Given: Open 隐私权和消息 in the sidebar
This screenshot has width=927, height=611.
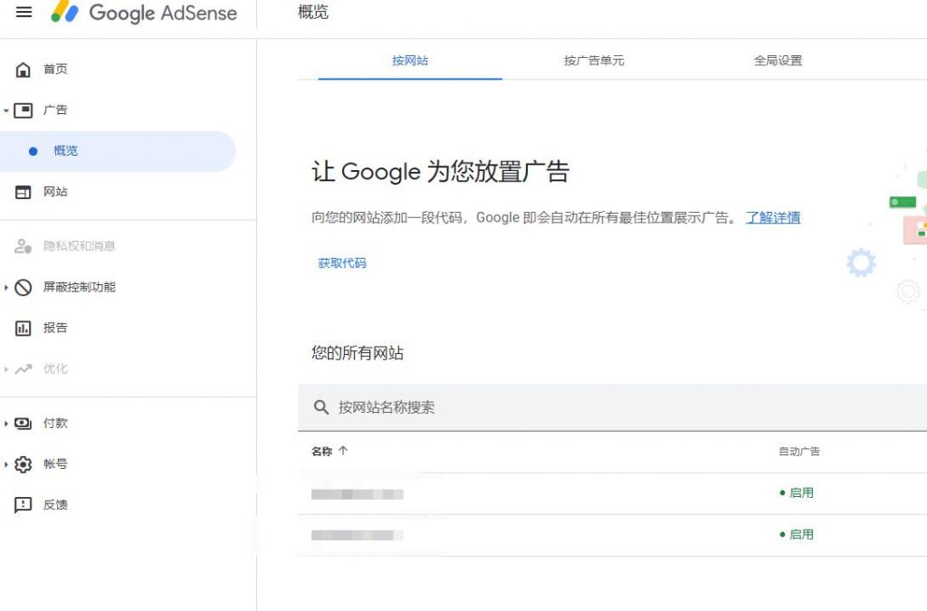Looking at the screenshot, I should point(80,246).
